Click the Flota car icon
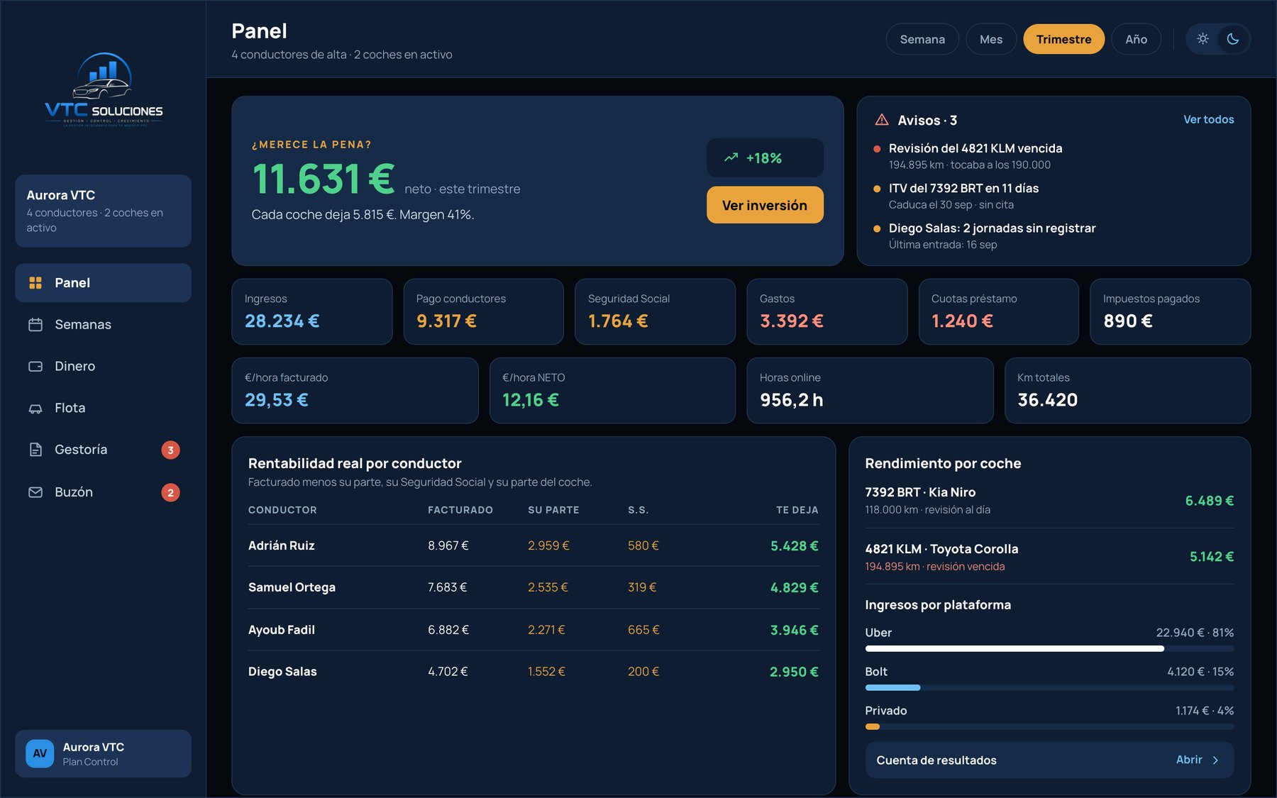This screenshot has width=1277, height=798. 35,408
